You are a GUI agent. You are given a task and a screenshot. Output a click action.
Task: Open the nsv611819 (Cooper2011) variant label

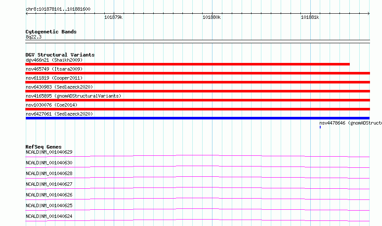point(54,78)
